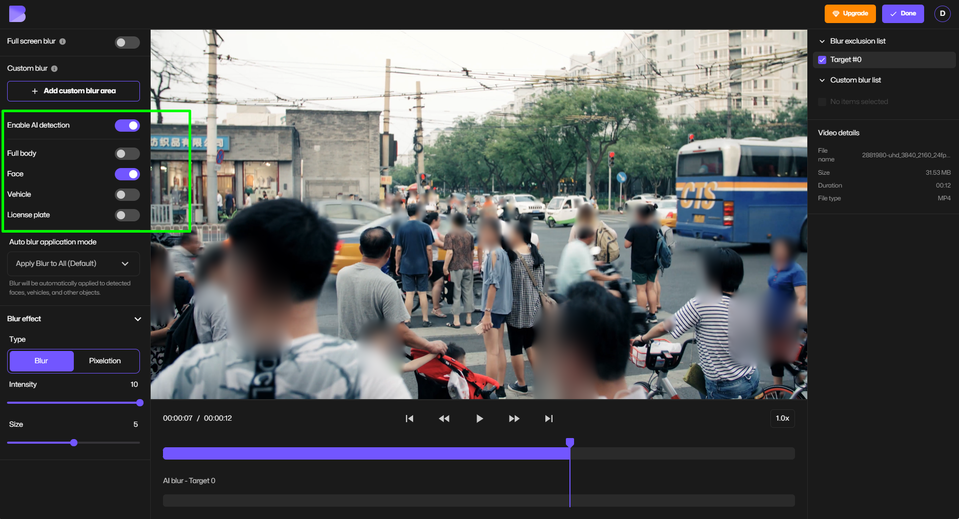Click the app logo in the top left
Image resolution: width=959 pixels, height=519 pixels.
point(17,13)
